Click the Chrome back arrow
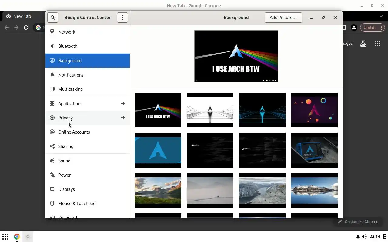This screenshot has width=388, height=242. [x=7, y=28]
